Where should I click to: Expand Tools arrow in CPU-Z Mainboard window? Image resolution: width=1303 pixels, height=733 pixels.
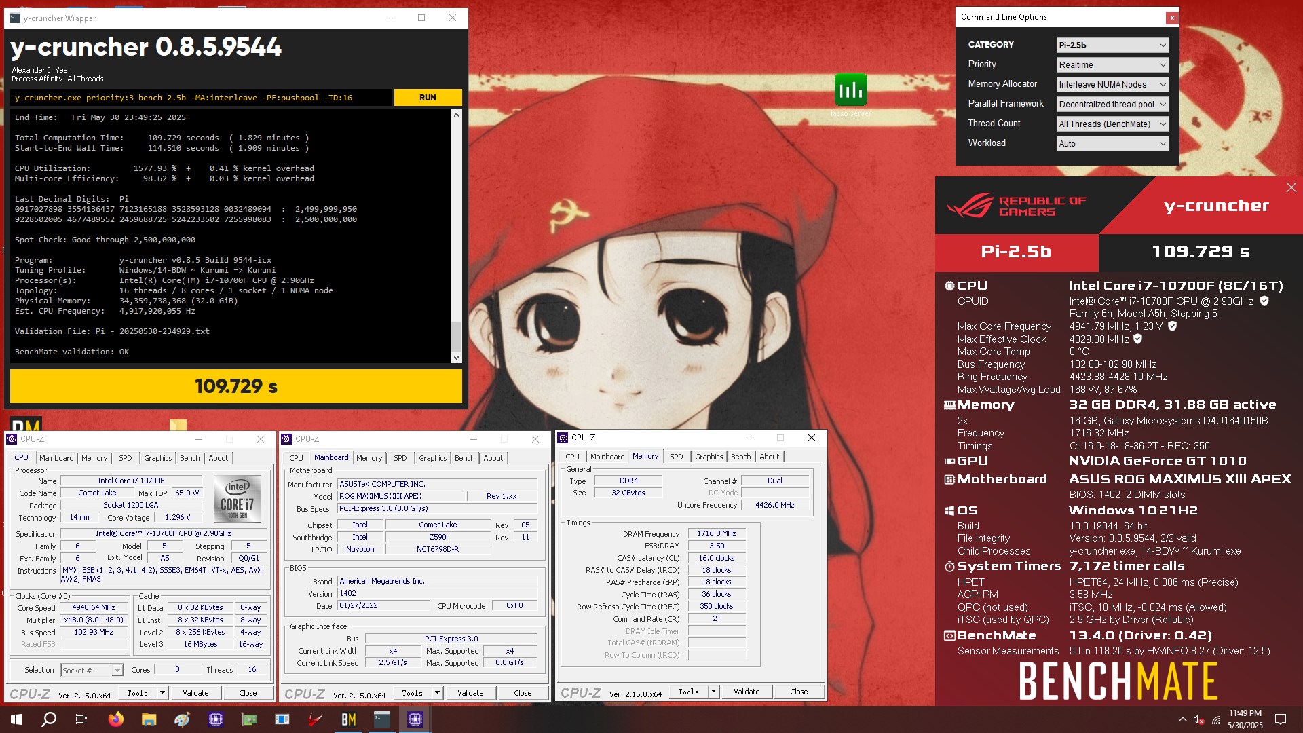pyautogui.click(x=437, y=693)
